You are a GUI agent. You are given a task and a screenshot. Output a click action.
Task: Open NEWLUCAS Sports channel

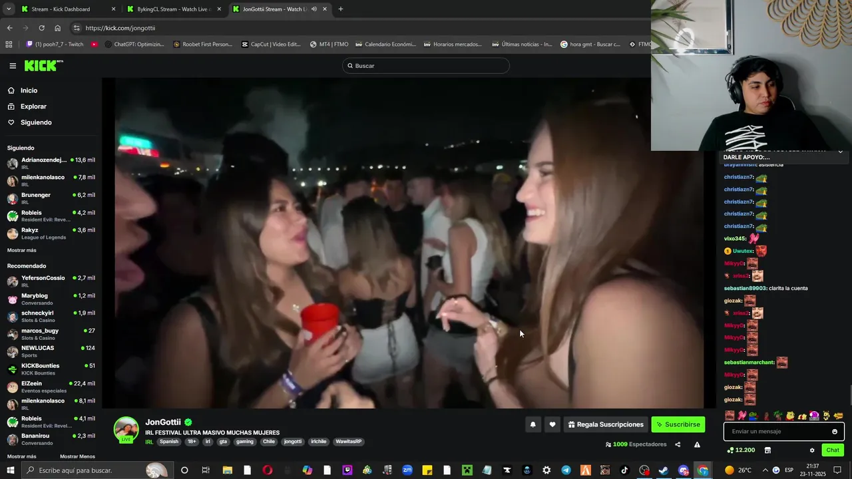click(51, 351)
